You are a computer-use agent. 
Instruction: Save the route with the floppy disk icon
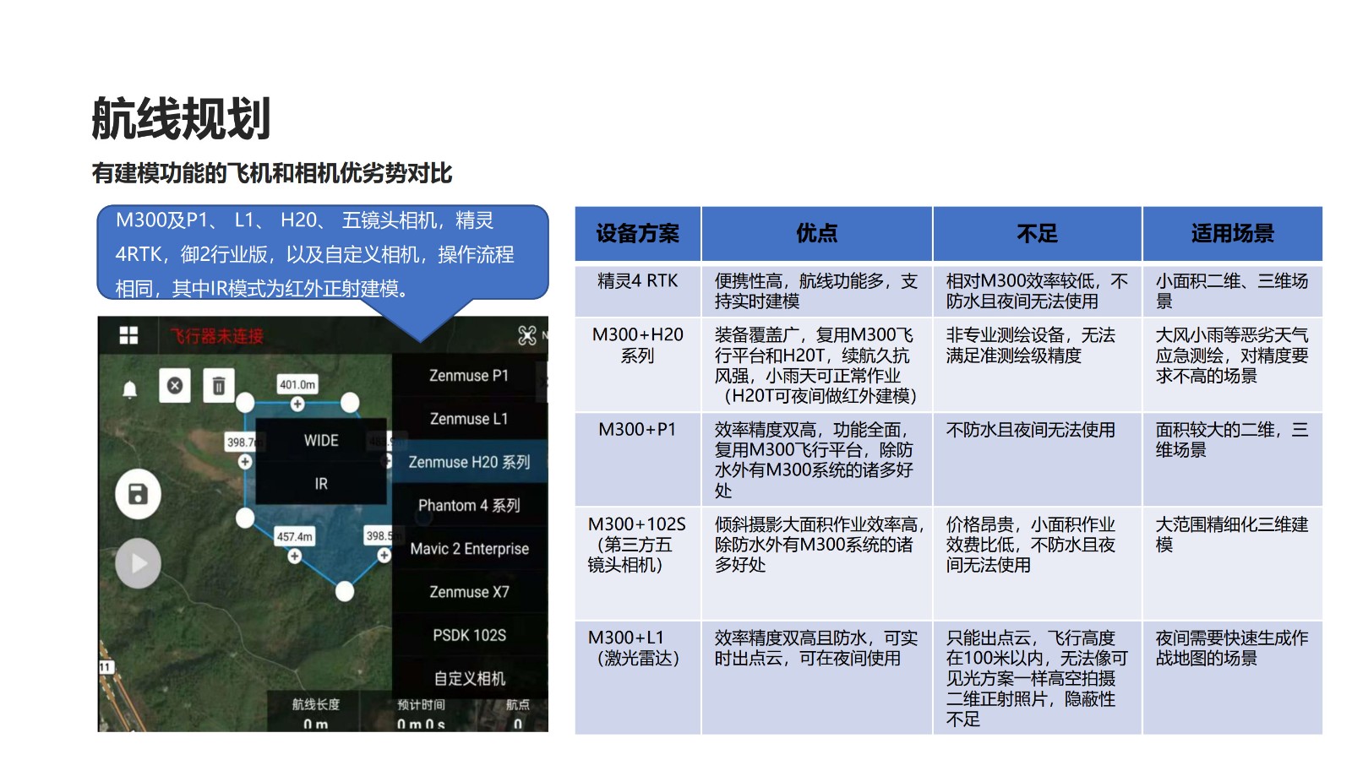[x=138, y=494]
